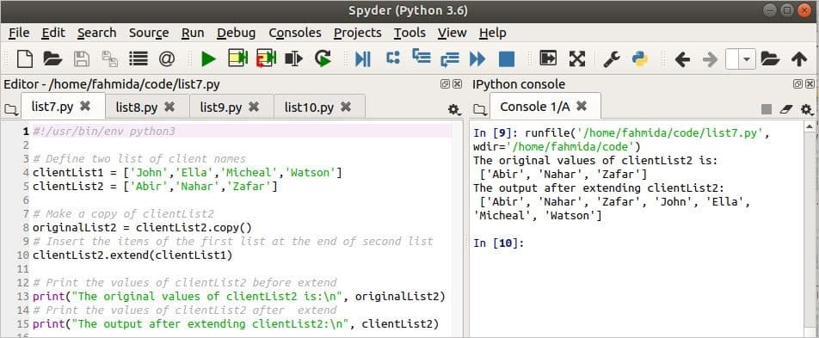The image size is (819, 338).
Task: Re-run last script icon
Action: click(x=323, y=59)
